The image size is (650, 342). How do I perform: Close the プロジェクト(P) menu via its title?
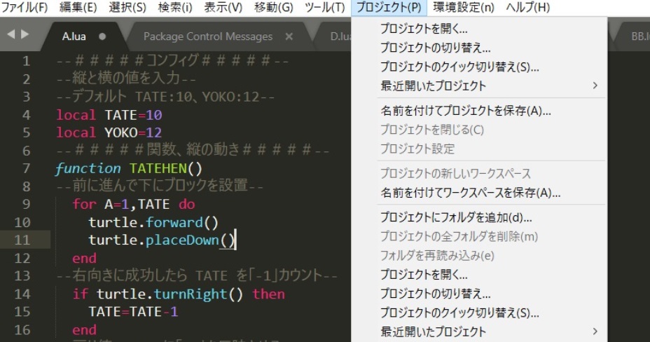click(x=389, y=7)
